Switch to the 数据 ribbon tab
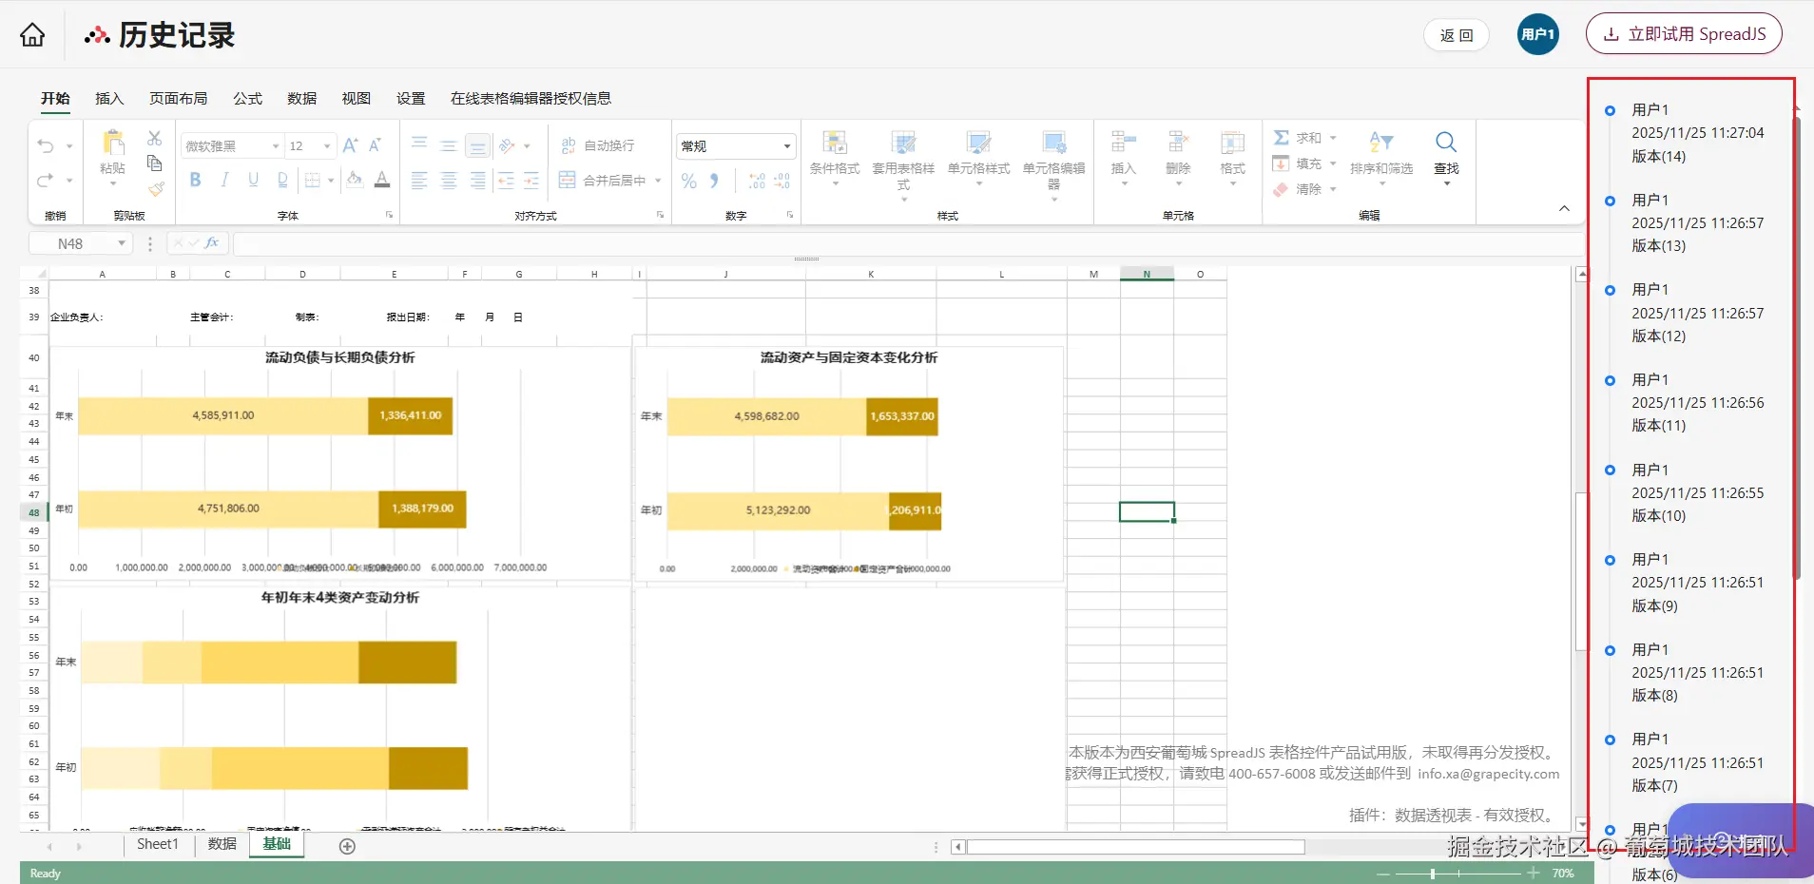The height and width of the screenshot is (884, 1814). pos(301,98)
